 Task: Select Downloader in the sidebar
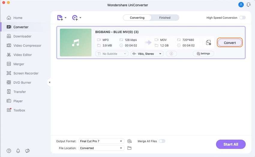(x=22, y=36)
